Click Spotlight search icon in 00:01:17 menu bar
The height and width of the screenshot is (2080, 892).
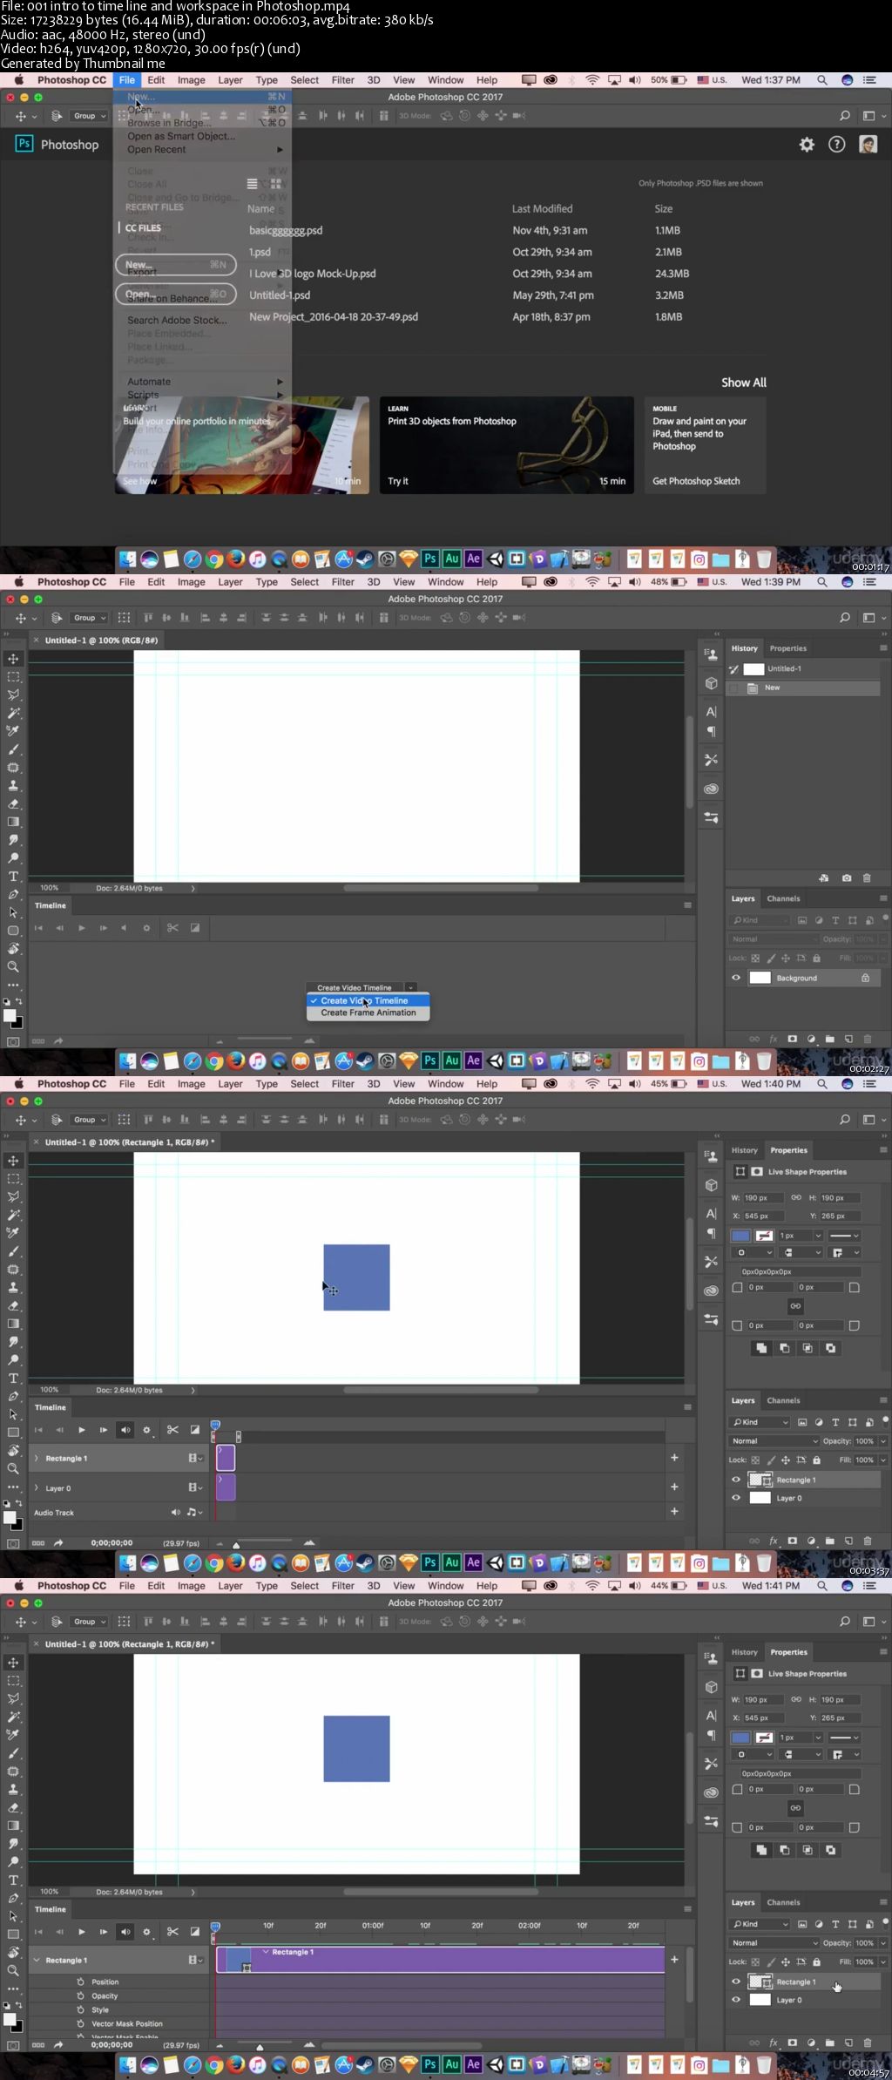click(821, 80)
